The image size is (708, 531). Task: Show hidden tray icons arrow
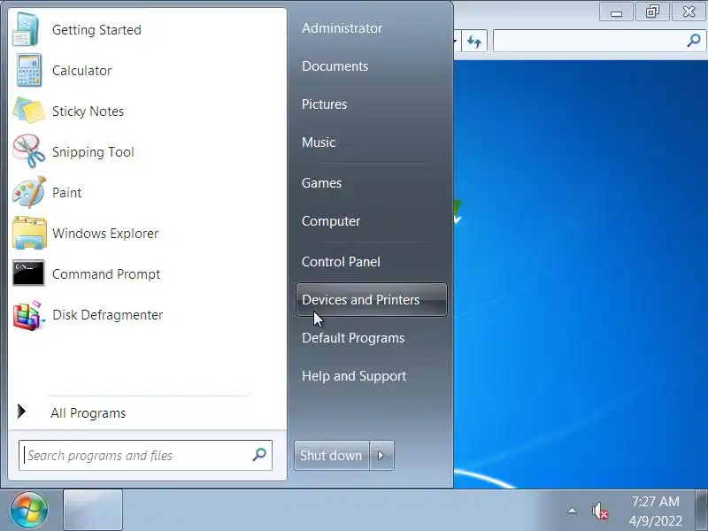572,511
